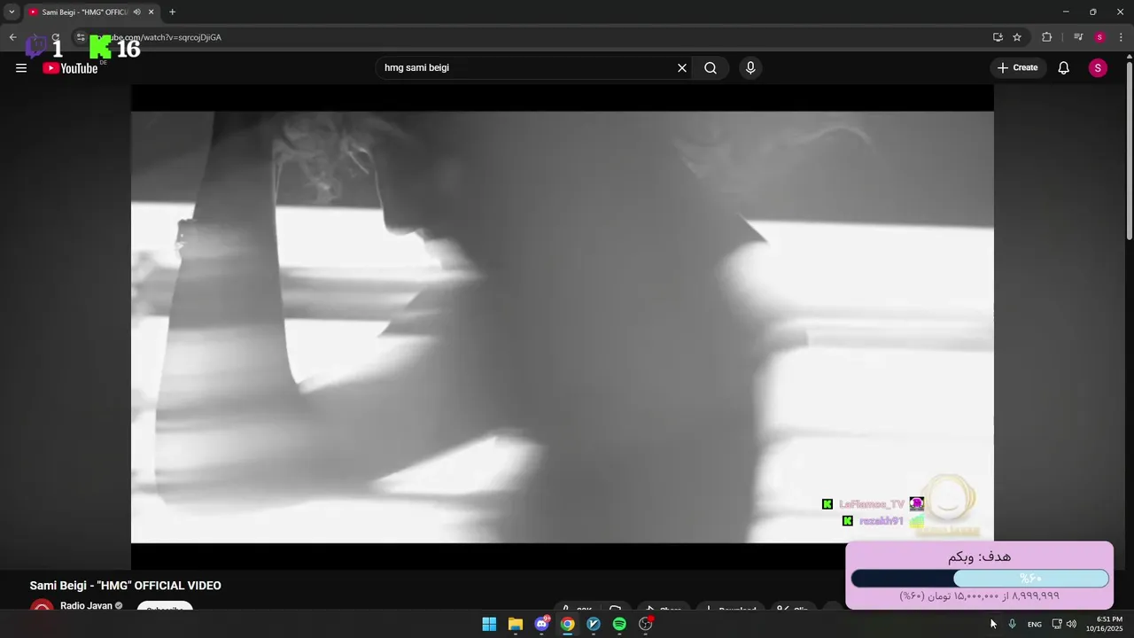Switch the ENG input language
The image size is (1134, 638).
(x=1034, y=625)
